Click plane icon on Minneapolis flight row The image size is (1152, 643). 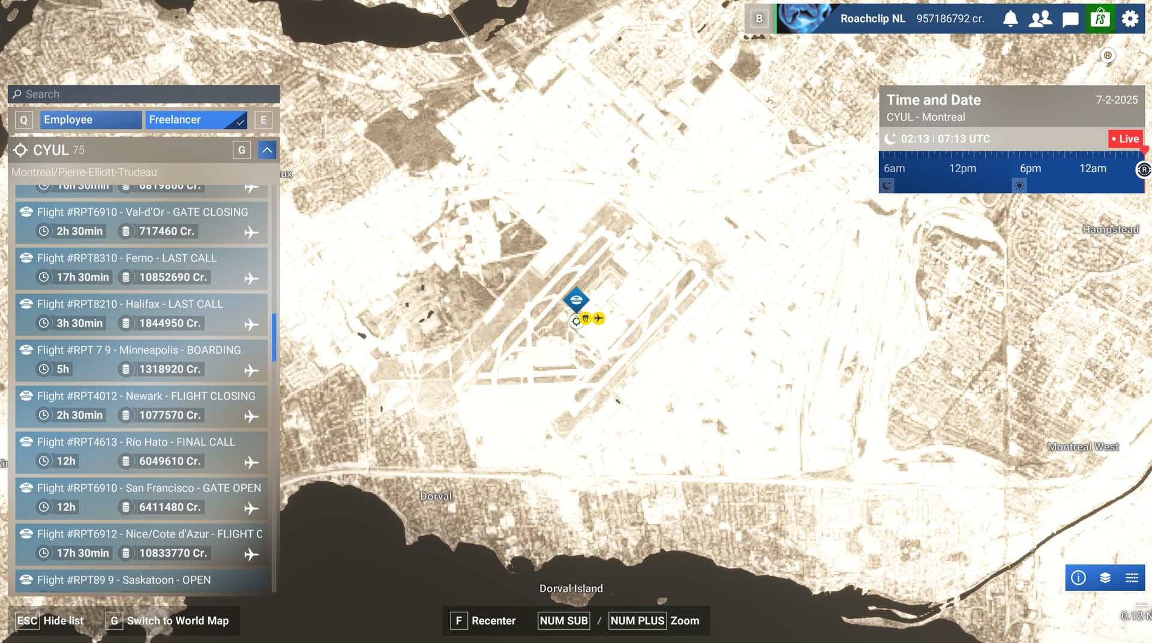tap(251, 370)
